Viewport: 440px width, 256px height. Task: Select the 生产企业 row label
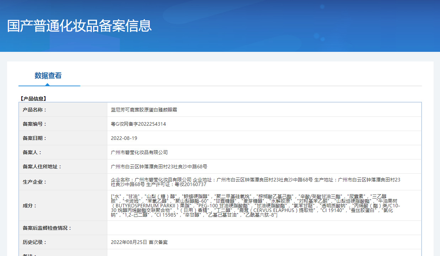pyautogui.click(x=35, y=182)
